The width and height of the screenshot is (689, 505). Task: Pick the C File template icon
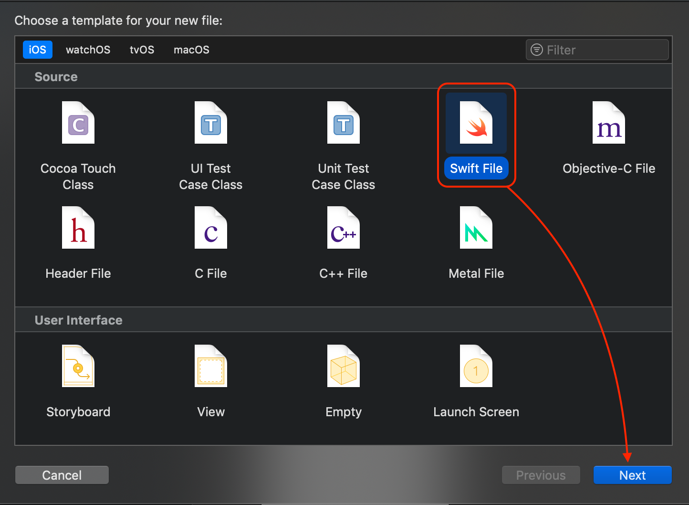click(211, 228)
